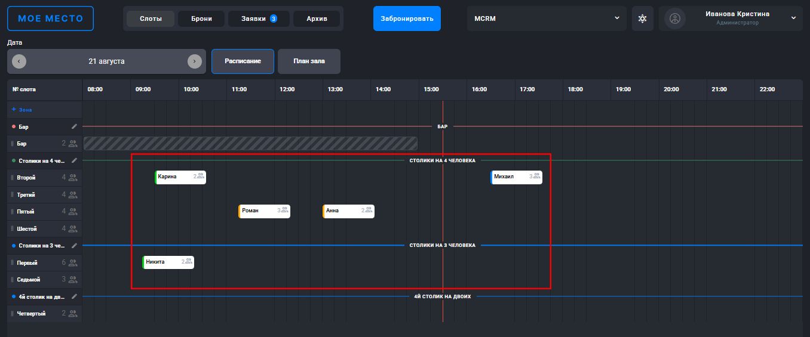Open the MCRM venue dropdown

tap(547, 18)
